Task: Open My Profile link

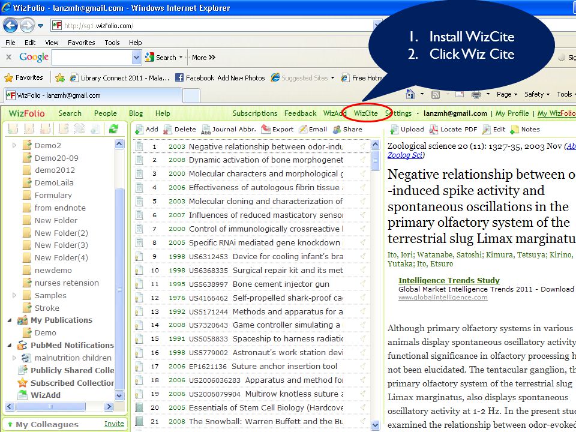Action: pos(512,113)
